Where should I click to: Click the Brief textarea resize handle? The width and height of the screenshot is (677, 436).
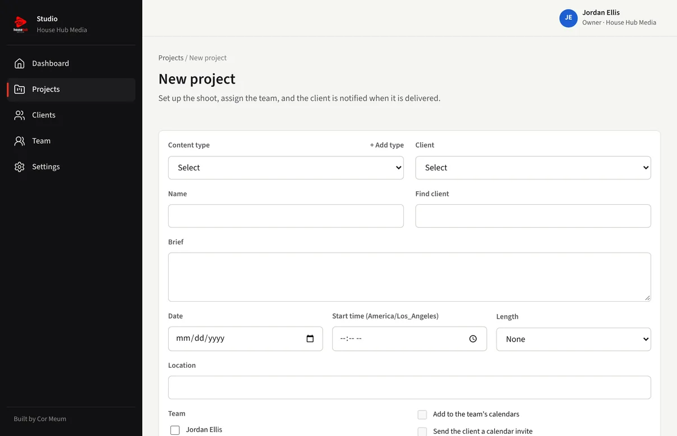tap(647, 298)
